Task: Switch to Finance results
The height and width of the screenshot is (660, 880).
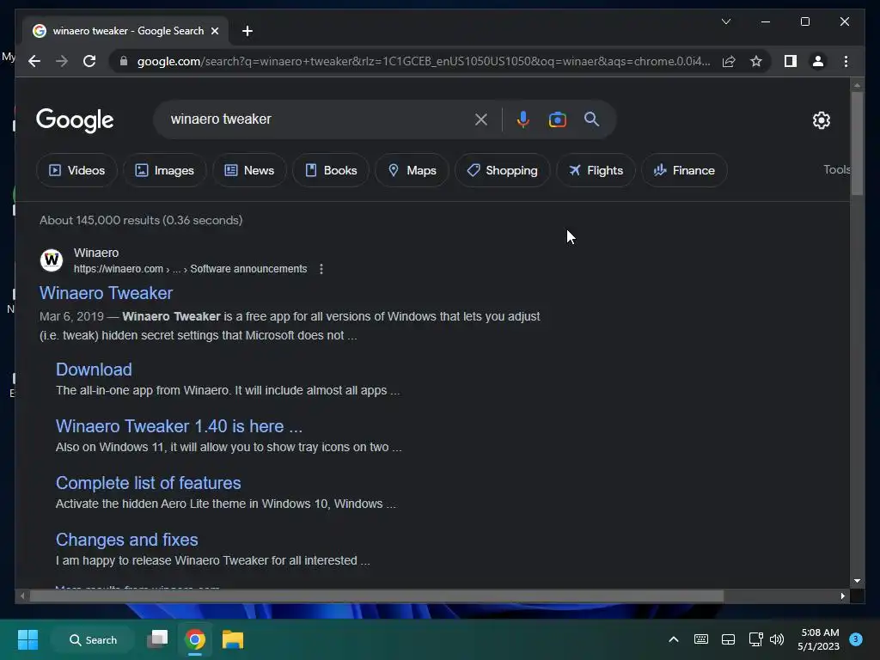Action: click(684, 170)
